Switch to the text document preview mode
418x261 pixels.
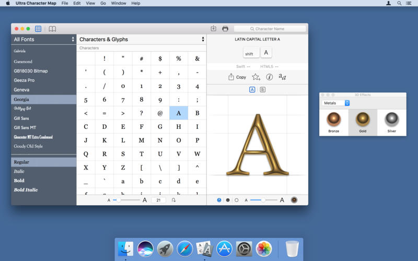(263, 90)
